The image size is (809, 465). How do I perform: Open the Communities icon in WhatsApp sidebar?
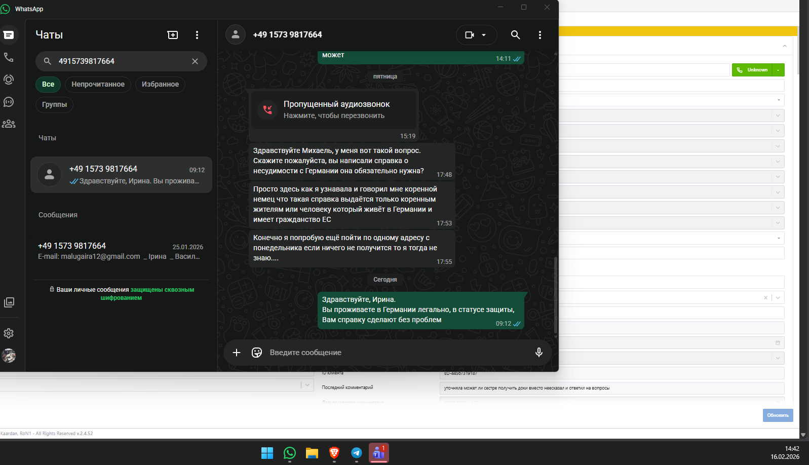click(9, 124)
